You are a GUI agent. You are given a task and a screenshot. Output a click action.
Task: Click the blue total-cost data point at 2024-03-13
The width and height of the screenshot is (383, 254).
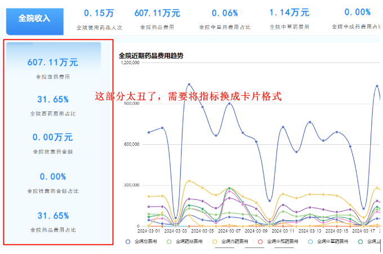(310, 122)
